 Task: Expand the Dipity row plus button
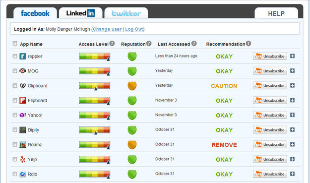(293, 129)
